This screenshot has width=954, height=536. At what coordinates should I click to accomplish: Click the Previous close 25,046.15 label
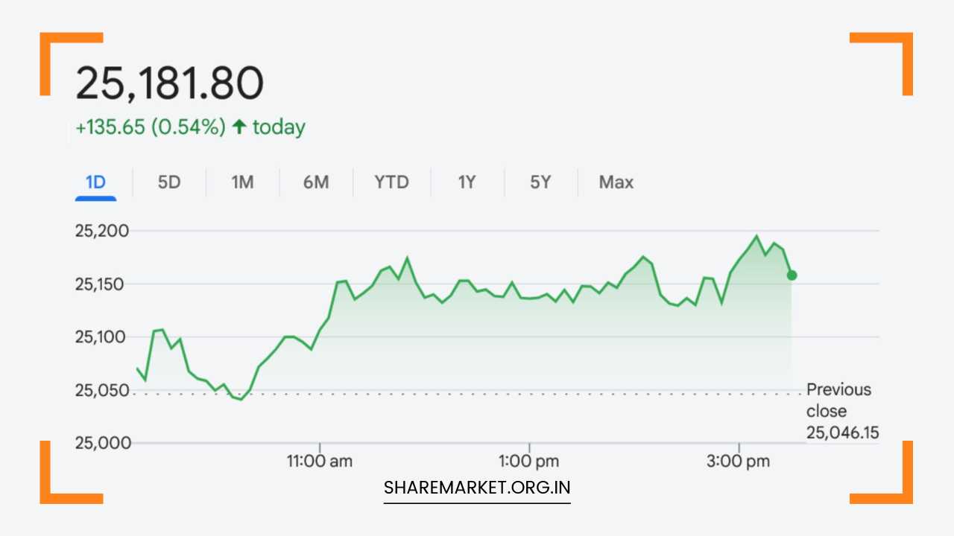pyautogui.click(x=838, y=411)
